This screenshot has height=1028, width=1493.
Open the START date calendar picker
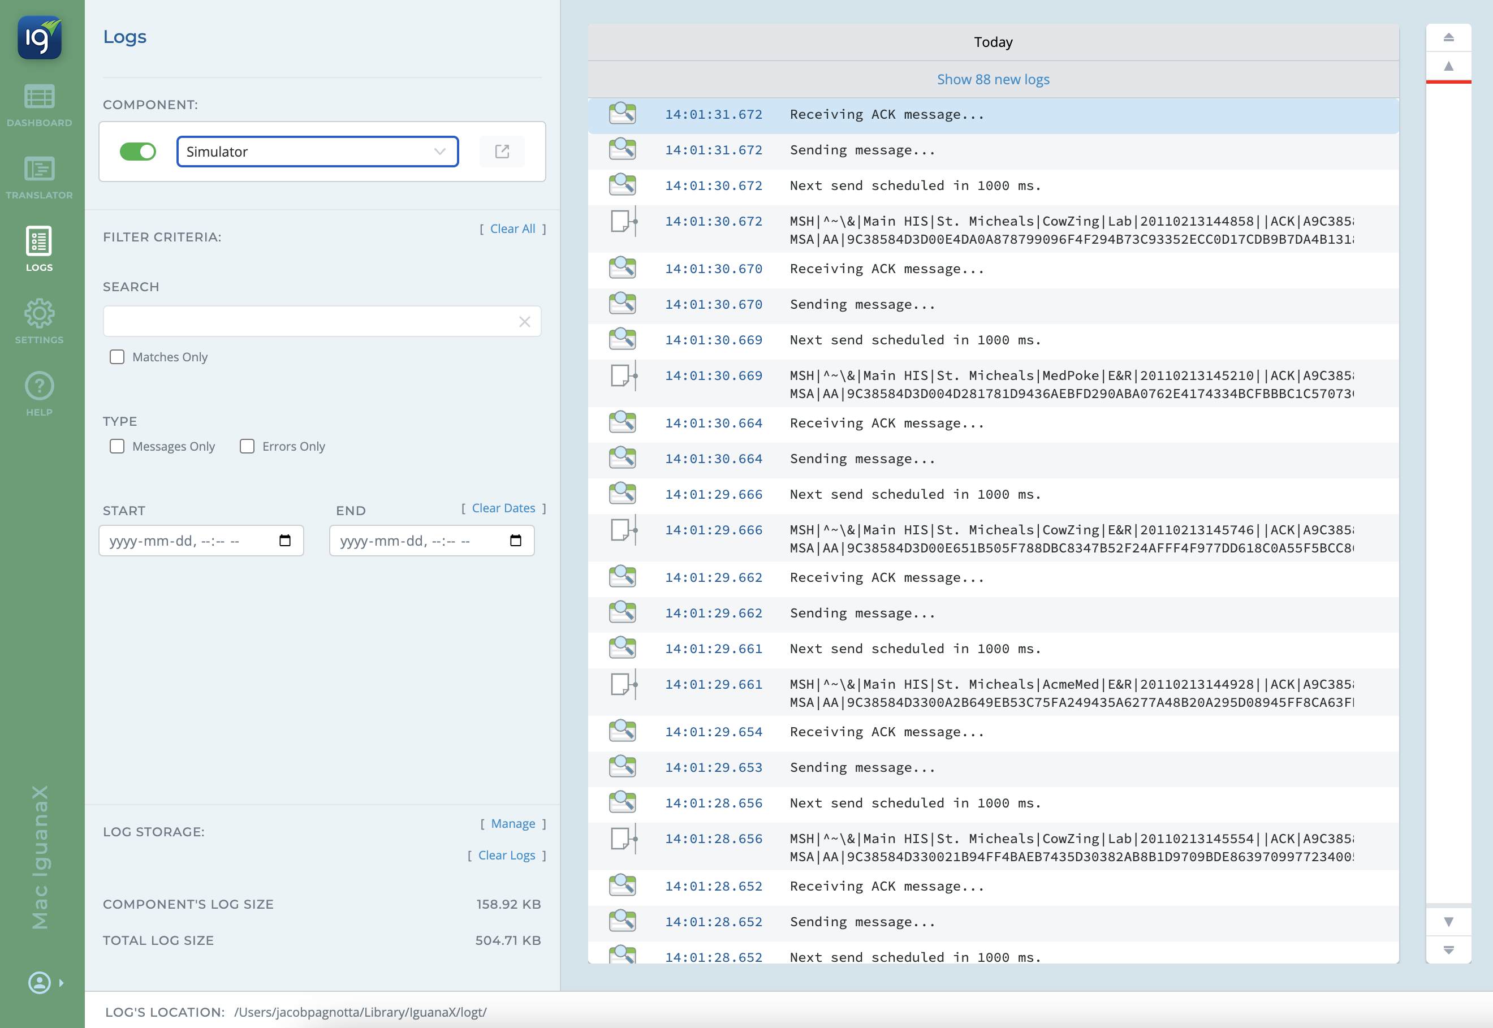pos(284,541)
